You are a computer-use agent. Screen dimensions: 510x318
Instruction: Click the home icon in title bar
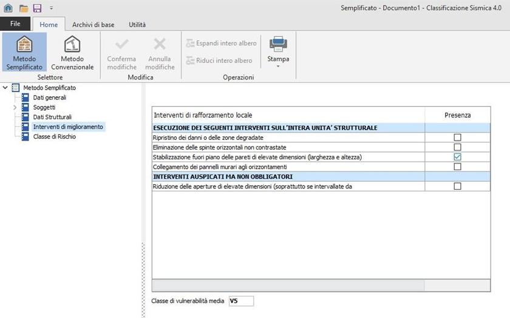pos(8,8)
